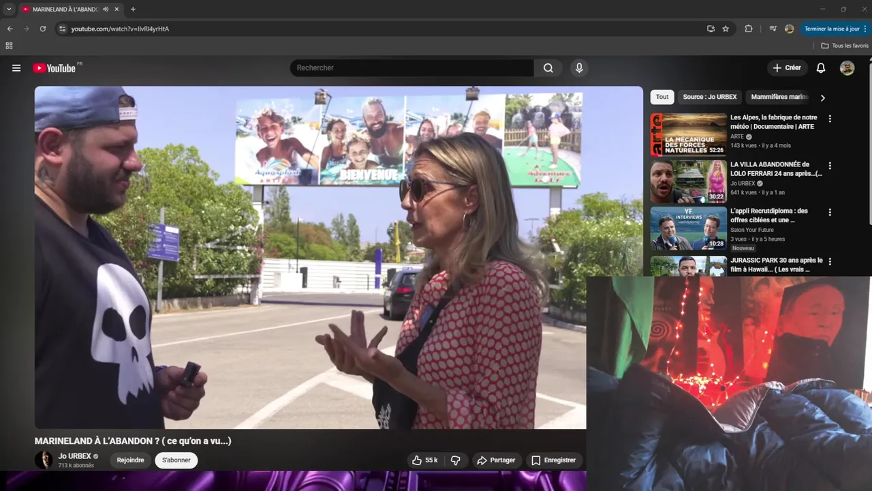The width and height of the screenshot is (872, 491).
Task: Open a new tab with plus button
Action: coord(133,10)
